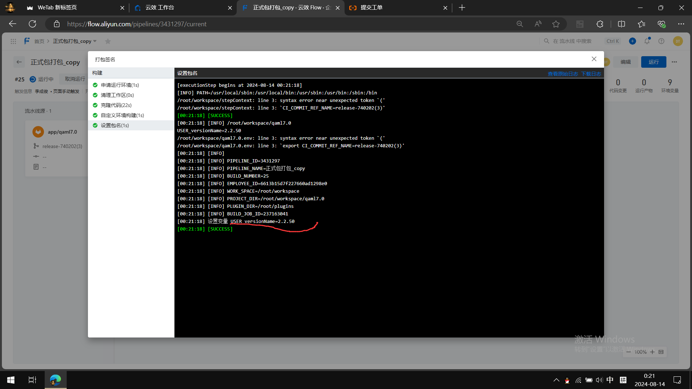Open the app grid launcher icon

(13, 41)
